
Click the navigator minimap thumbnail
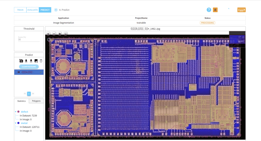(x=237, y=39)
